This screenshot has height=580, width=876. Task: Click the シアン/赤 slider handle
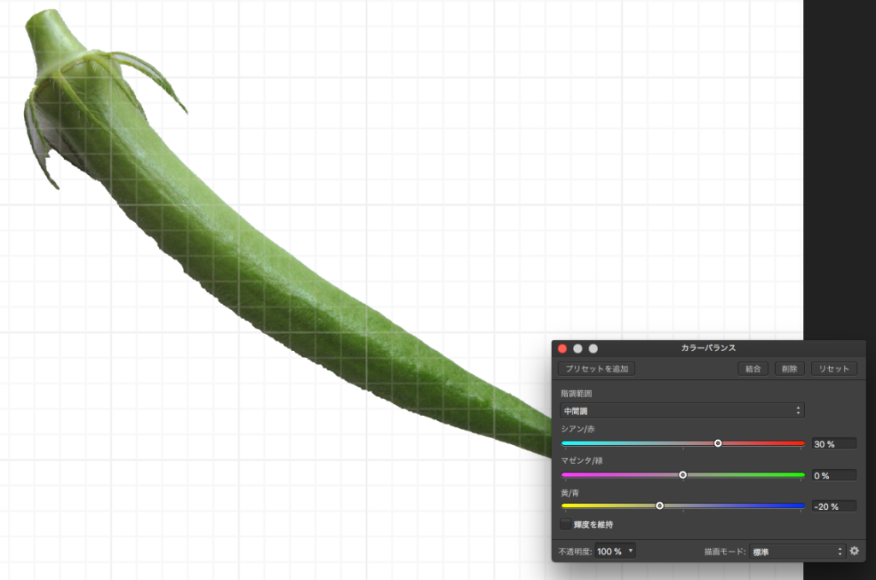point(718,443)
